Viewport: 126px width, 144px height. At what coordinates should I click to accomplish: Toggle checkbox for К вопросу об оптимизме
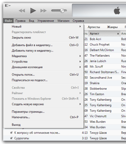click(11, 133)
